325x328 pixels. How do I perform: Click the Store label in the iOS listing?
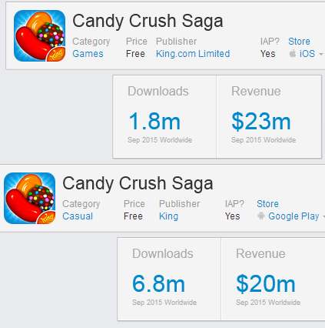click(x=299, y=42)
